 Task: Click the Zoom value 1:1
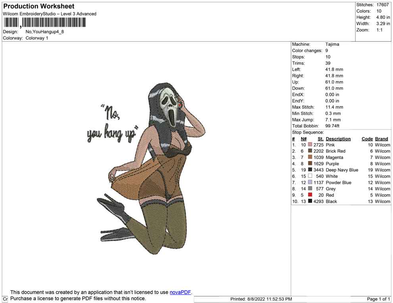(x=380, y=30)
